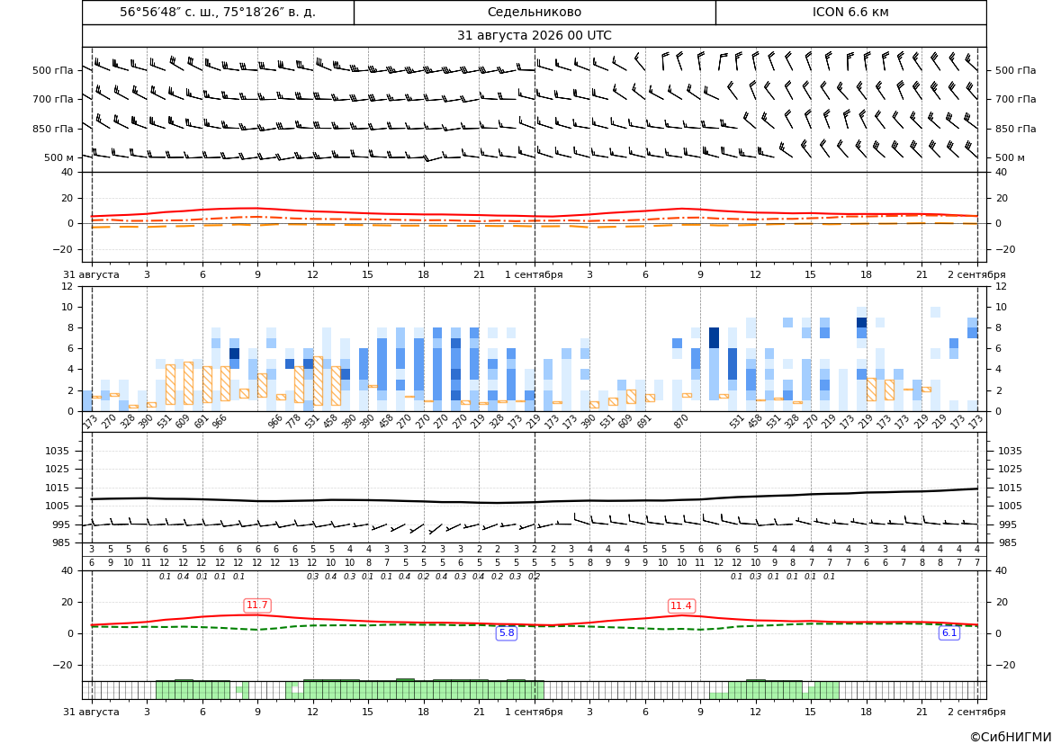Click the first 966 cloud base value label

tap(220, 422)
